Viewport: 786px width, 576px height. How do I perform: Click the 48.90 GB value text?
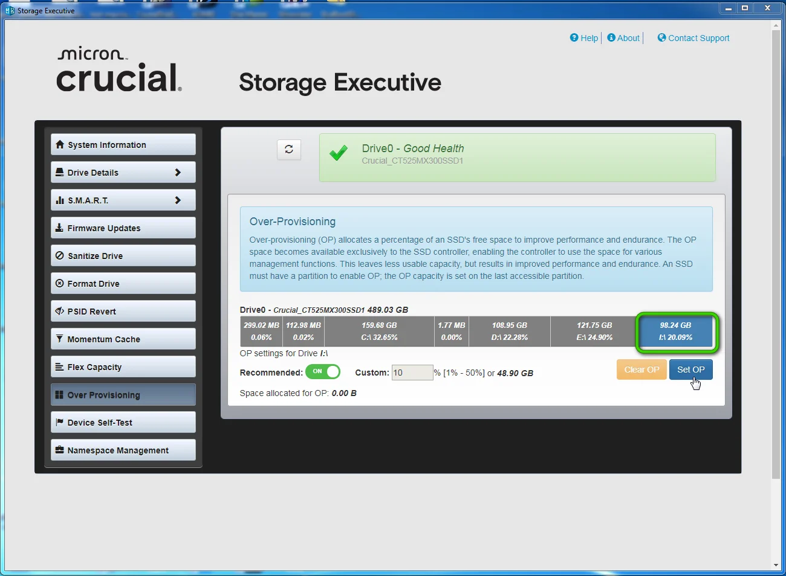[515, 373]
